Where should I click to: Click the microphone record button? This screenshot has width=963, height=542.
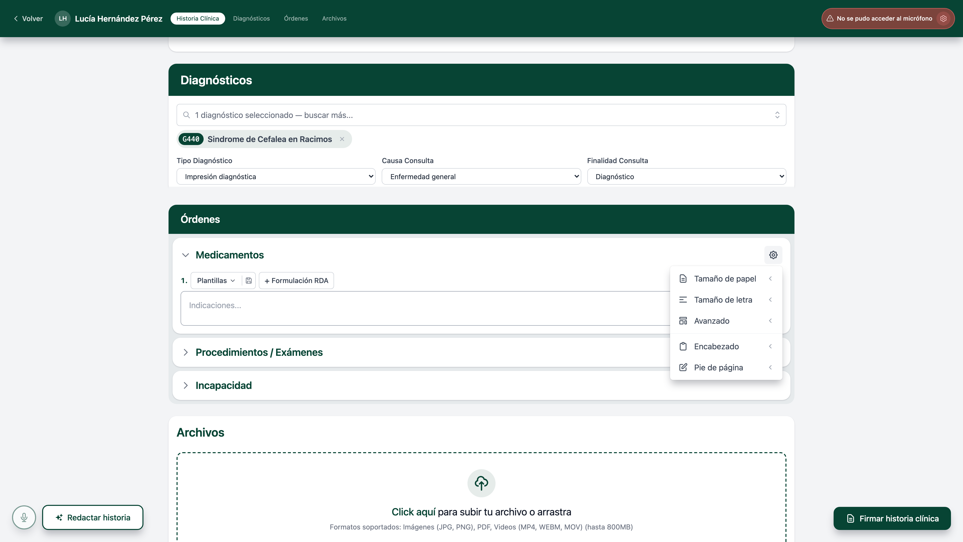24,517
